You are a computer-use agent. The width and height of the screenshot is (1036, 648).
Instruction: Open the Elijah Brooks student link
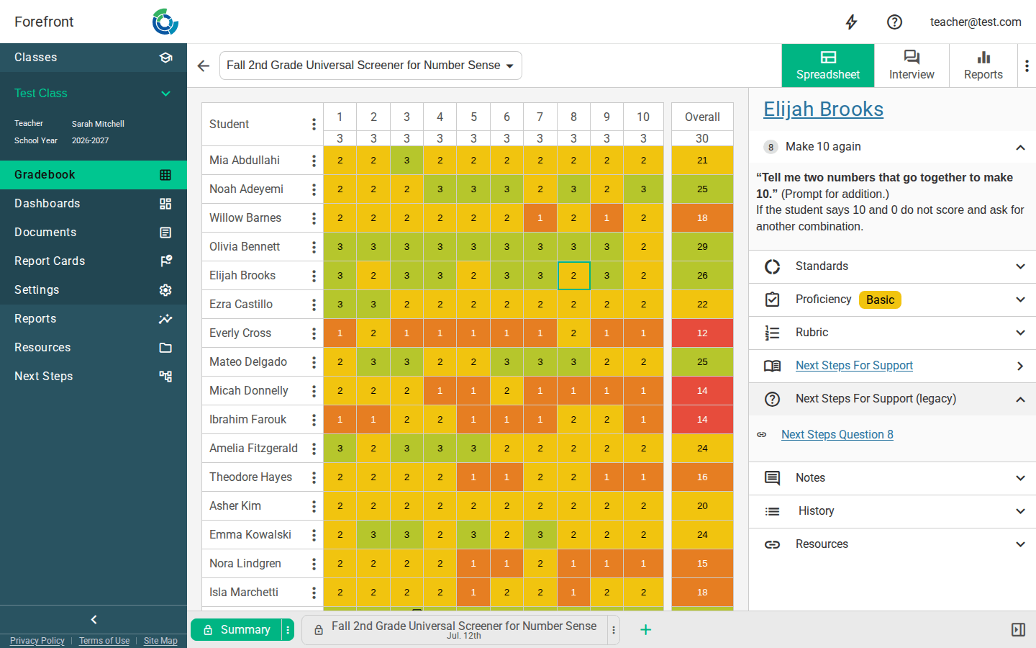coord(823,109)
